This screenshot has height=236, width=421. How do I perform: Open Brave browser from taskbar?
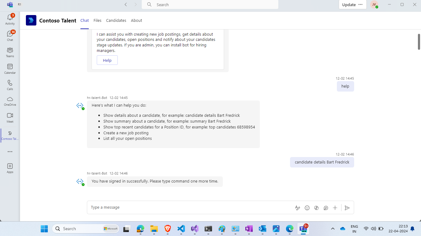click(168, 229)
